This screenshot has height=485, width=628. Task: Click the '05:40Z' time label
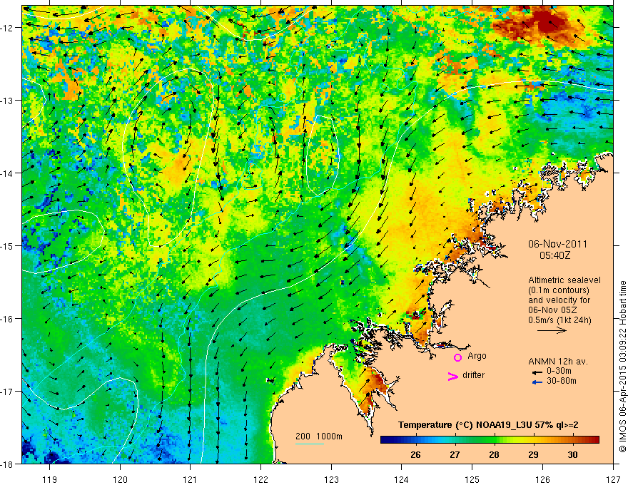pyautogui.click(x=554, y=255)
